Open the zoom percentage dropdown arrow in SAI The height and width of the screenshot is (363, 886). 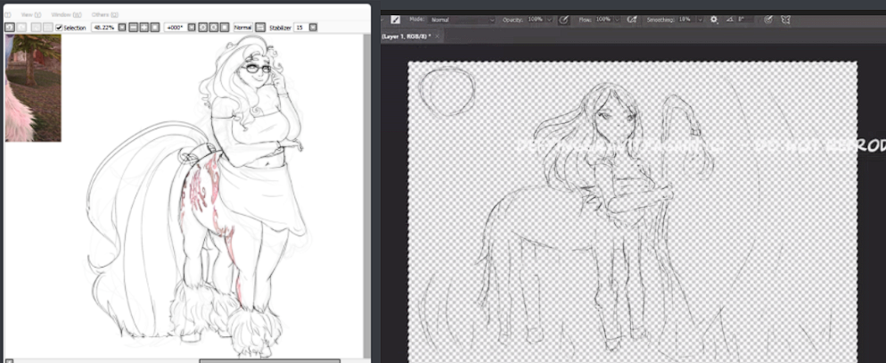pos(122,27)
